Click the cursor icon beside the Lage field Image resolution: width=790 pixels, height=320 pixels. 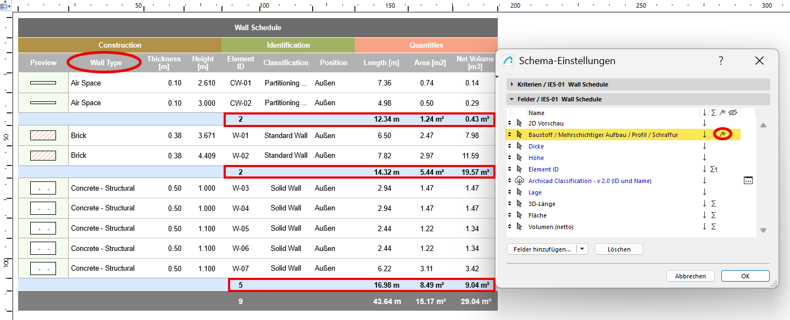[x=519, y=192]
